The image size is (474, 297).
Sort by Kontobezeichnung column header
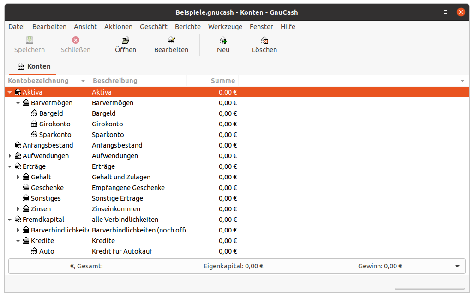pos(39,81)
